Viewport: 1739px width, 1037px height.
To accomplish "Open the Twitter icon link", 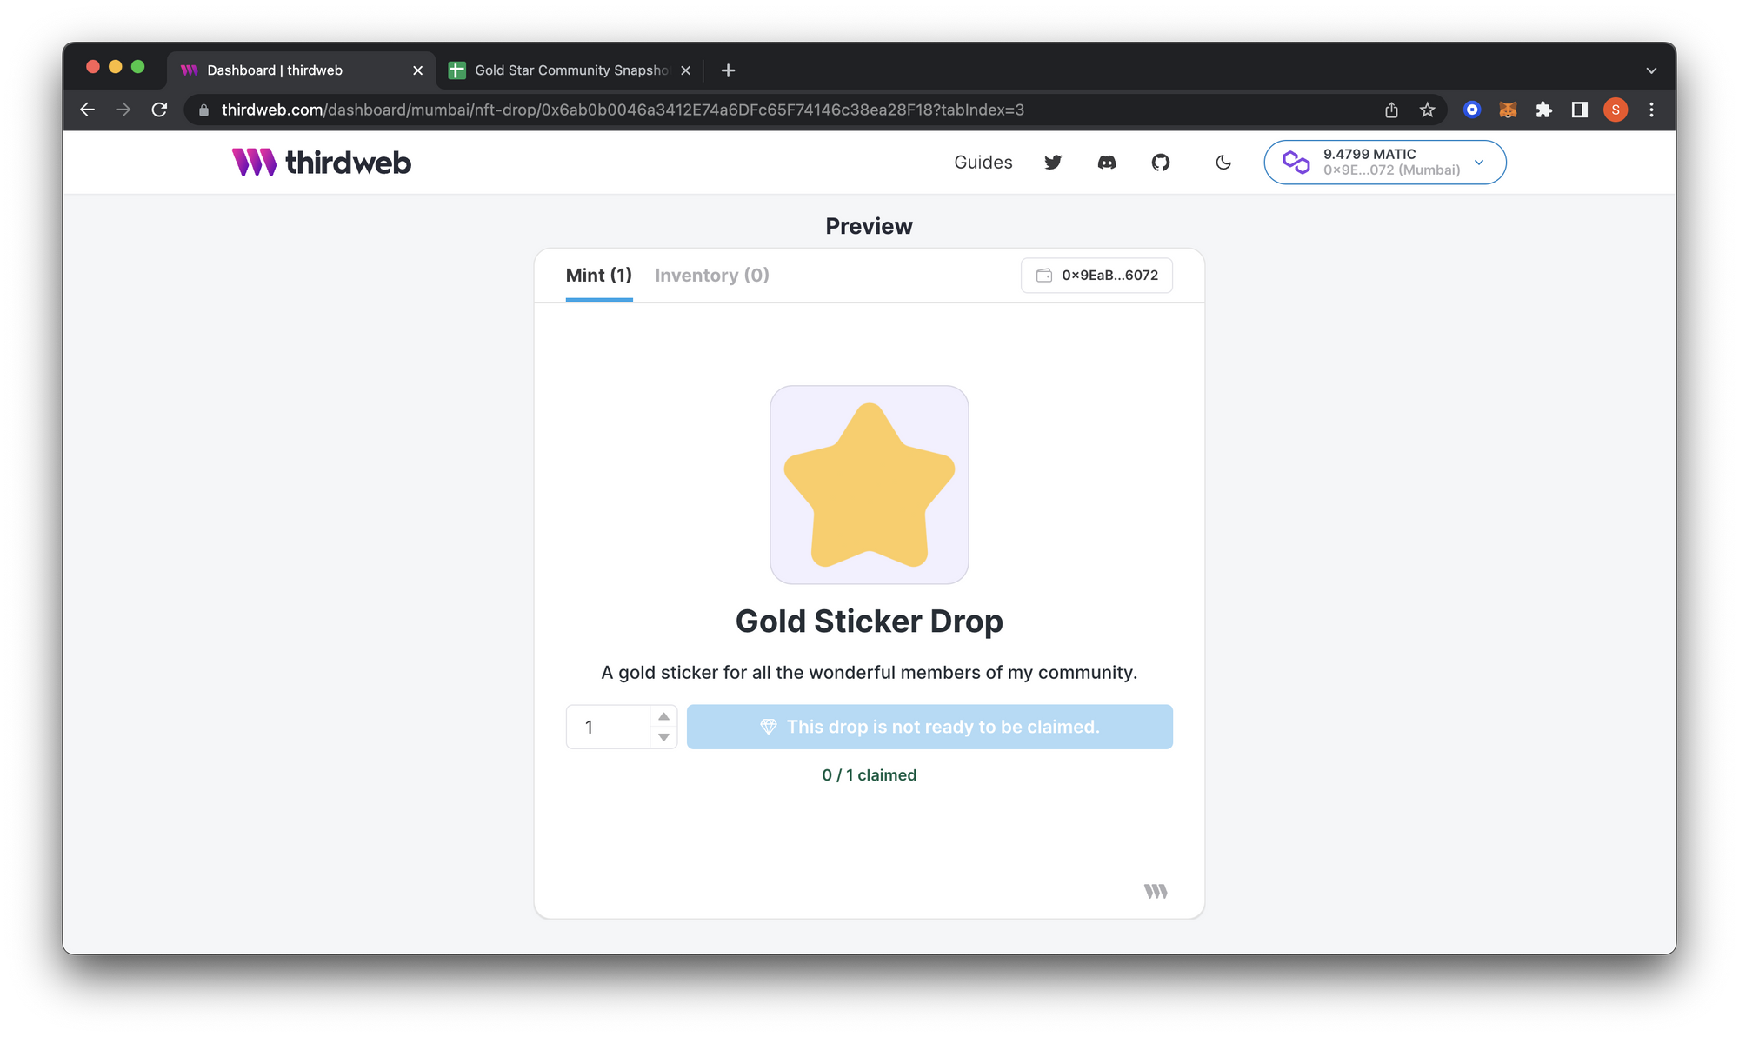I will pos(1053,163).
